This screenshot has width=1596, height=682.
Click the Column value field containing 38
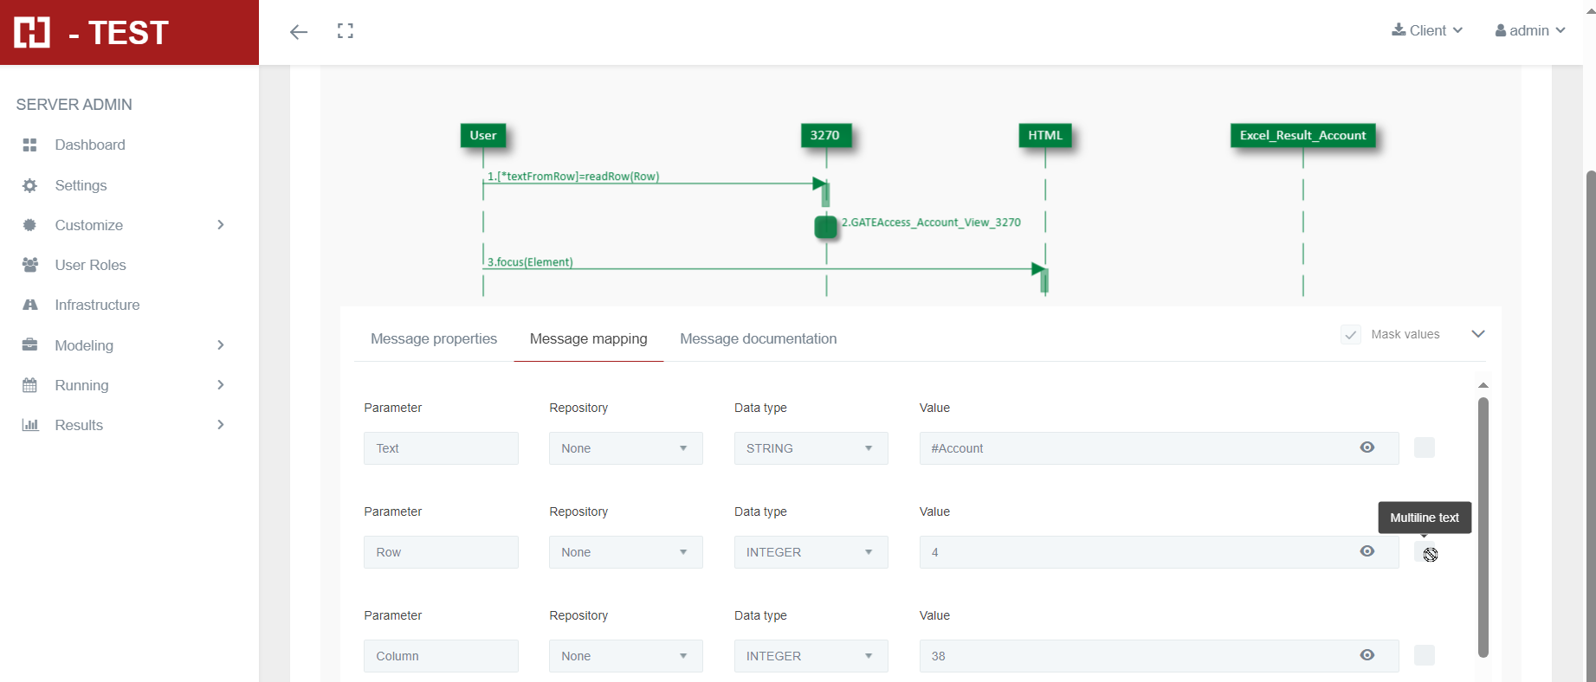(1134, 656)
